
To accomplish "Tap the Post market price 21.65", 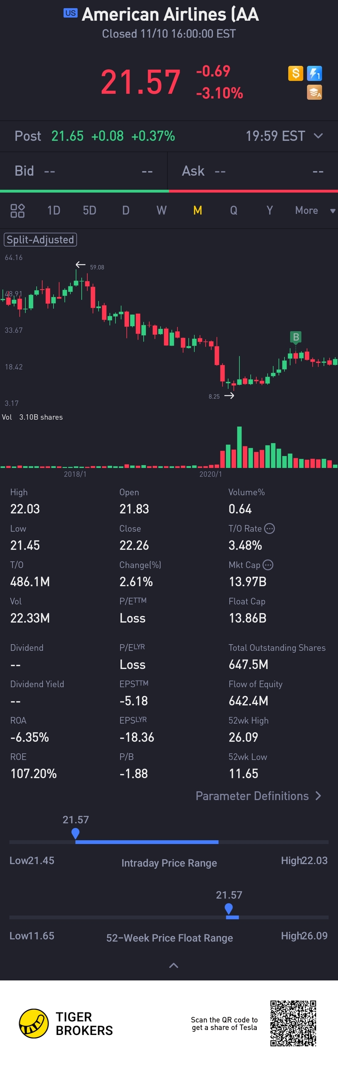I will tap(67, 136).
